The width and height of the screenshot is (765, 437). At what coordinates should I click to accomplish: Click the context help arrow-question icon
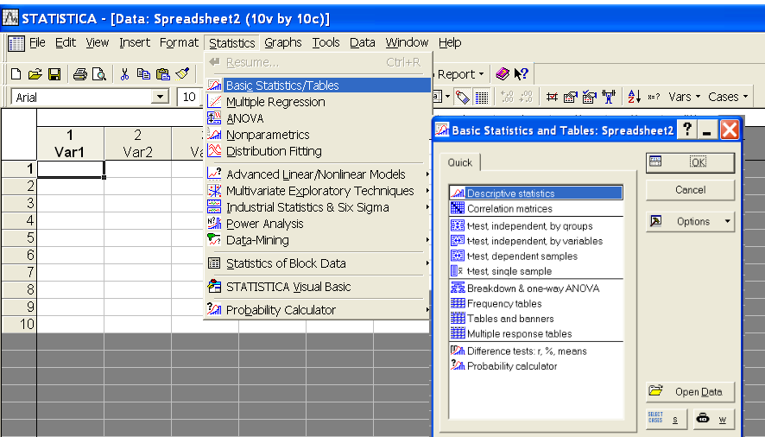tap(521, 73)
